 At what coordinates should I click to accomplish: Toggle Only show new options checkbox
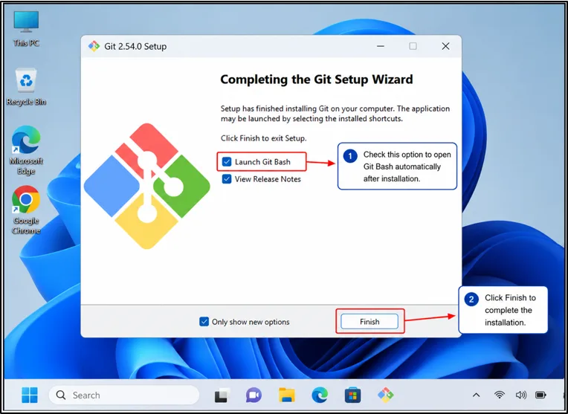pos(204,322)
